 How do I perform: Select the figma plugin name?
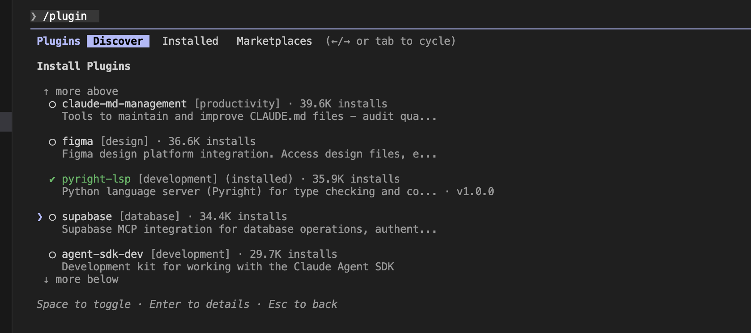[77, 141]
